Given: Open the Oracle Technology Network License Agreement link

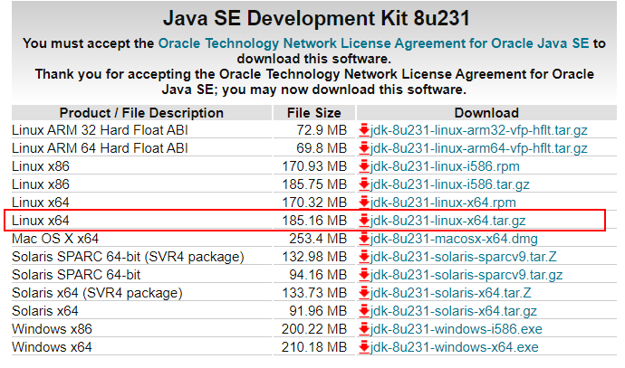Looking at the screenshot, I should (373, 43).
